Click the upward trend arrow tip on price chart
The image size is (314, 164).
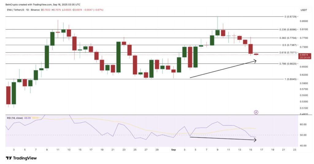point(255,61)
